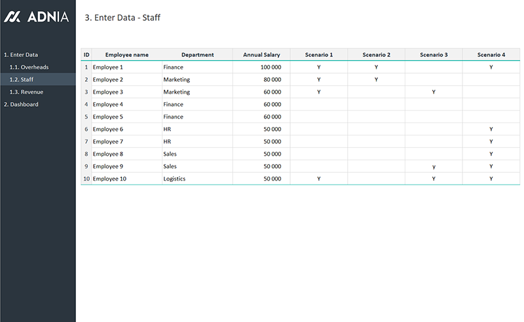The height and width of the screenshot is (322, 524).
Task: Select the 1.2. Staff sidebar item
Action: [22, 80]
